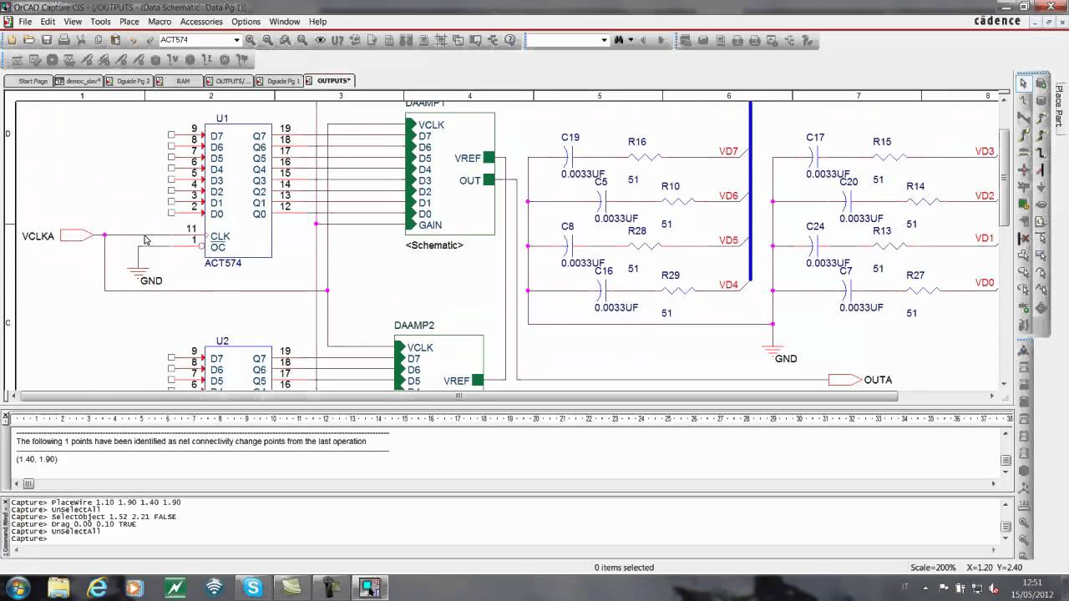Select the U1 ACT574 component body
Image resolution: width=1069 pixels, height=601 pixels.
tap(238, 190)
